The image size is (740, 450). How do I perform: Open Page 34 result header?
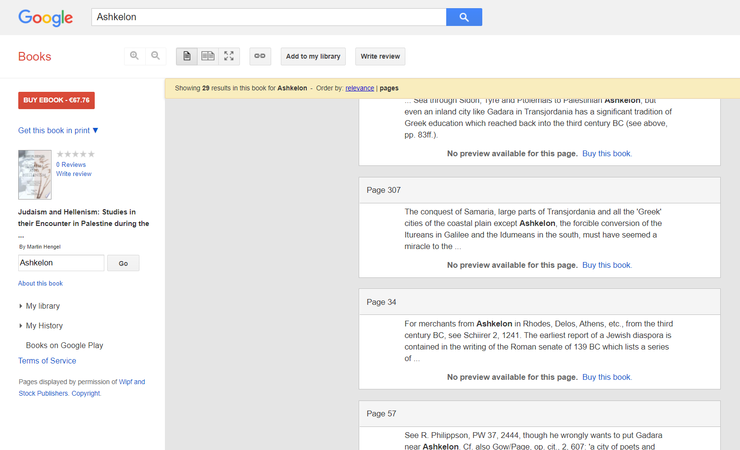539,302
